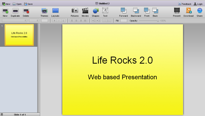Create a new presentation from top bar
Image resolution: width=205 pixels, height=116 pixels.
6,4
